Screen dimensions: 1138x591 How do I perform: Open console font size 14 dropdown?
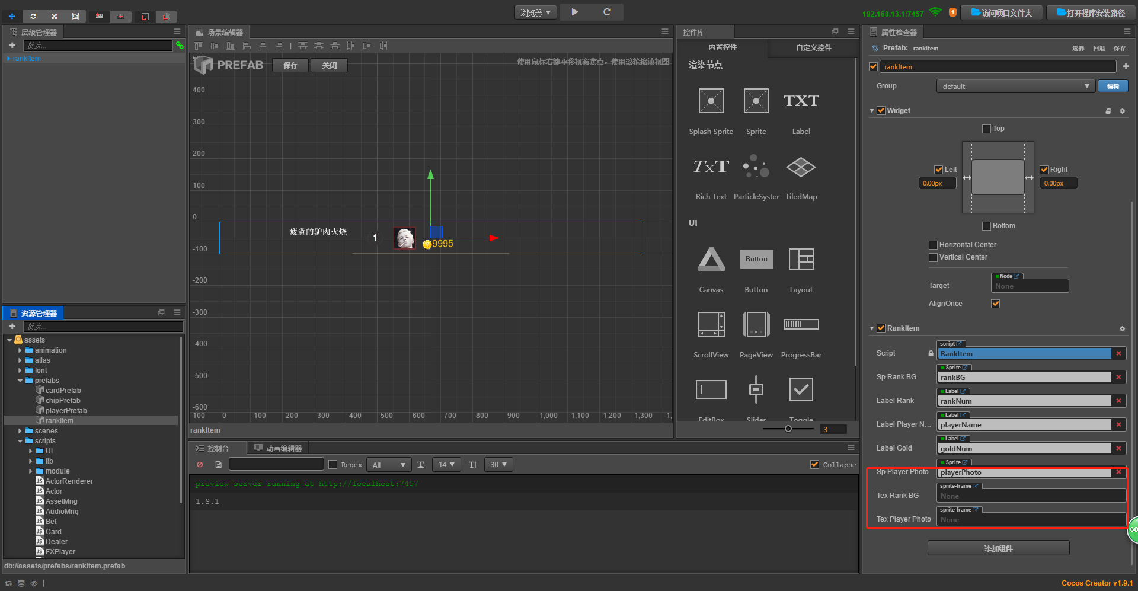[447, 465]
